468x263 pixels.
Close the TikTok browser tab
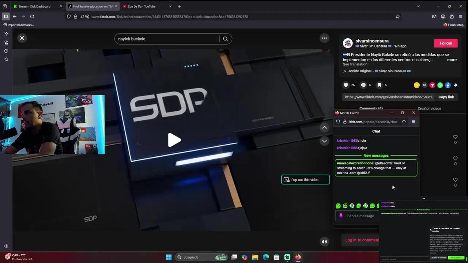click(x=116, y=6)
